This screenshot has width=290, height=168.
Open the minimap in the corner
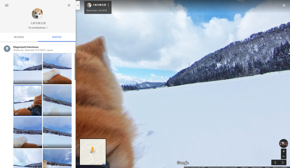pos(93,152)
